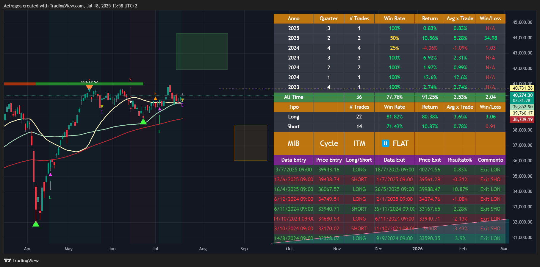
Task: Click the olive down triangle above the late-May purple E
Action: [x=102, y=107]
